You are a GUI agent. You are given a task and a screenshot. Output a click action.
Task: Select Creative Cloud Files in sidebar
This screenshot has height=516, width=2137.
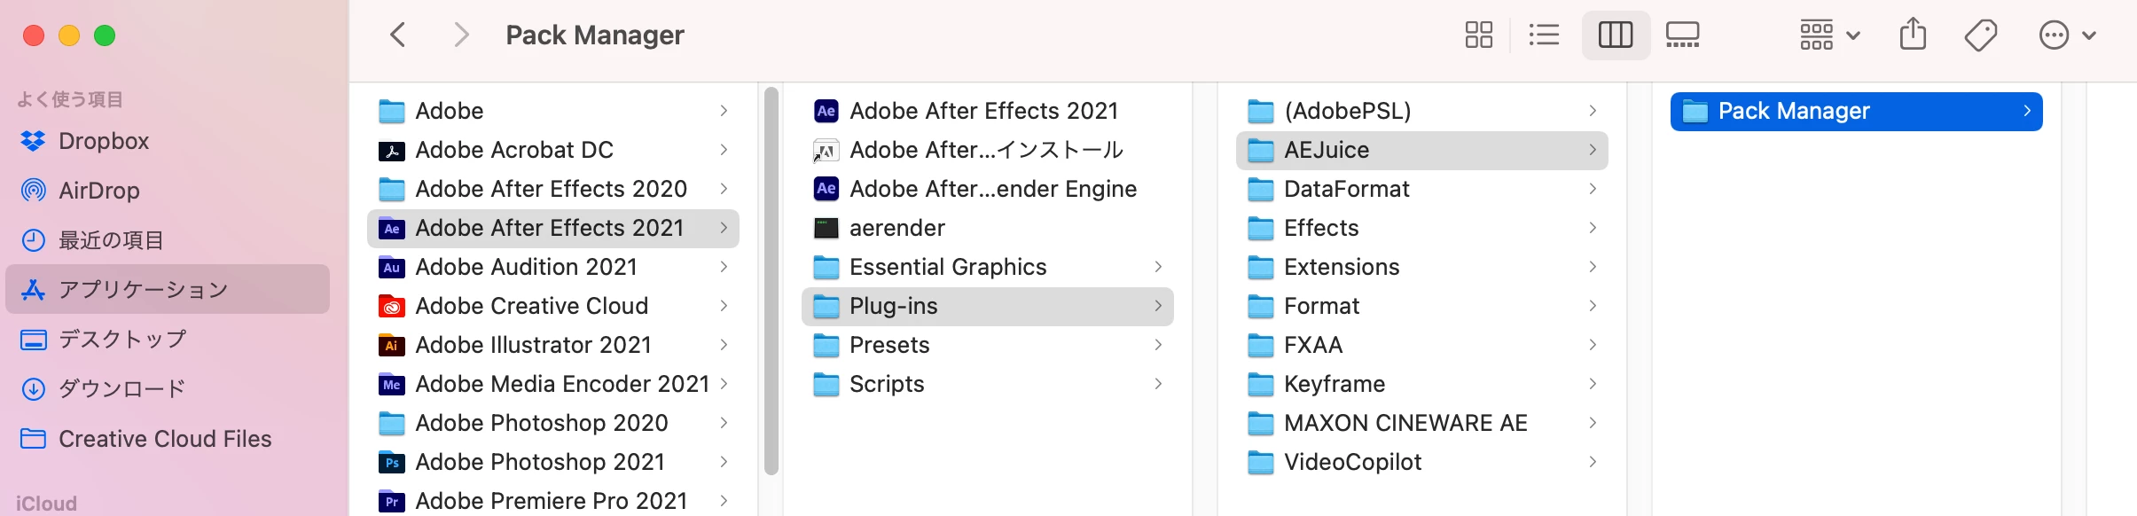pyautogui.click(x=165, y=439)
